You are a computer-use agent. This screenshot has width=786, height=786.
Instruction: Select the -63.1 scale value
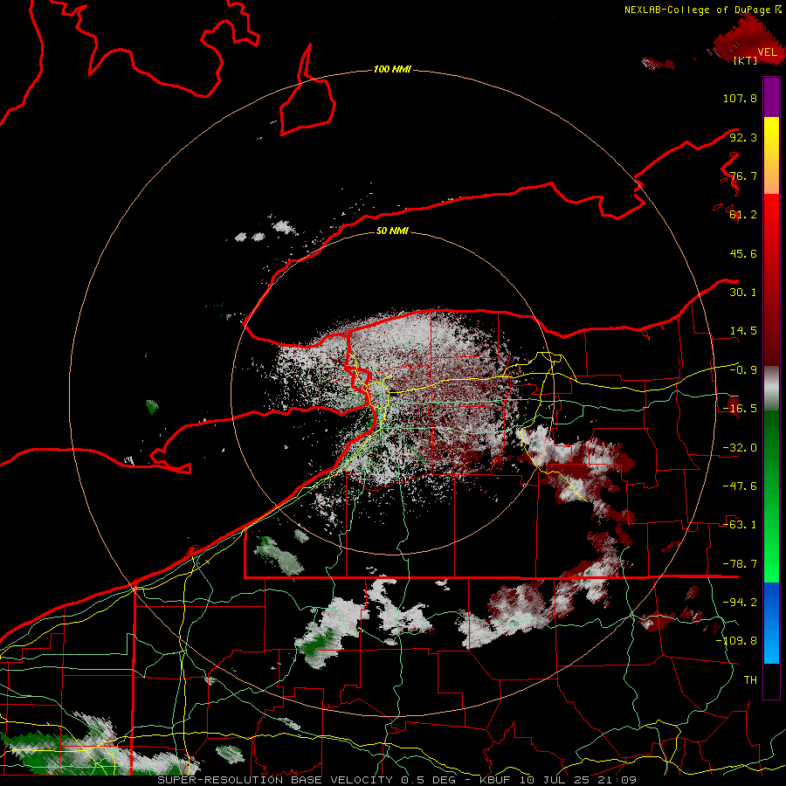tap(740, 525)
